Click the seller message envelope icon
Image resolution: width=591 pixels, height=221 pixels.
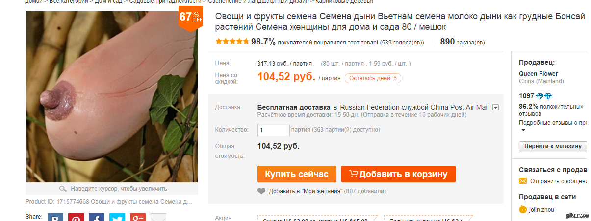point(523,181)
